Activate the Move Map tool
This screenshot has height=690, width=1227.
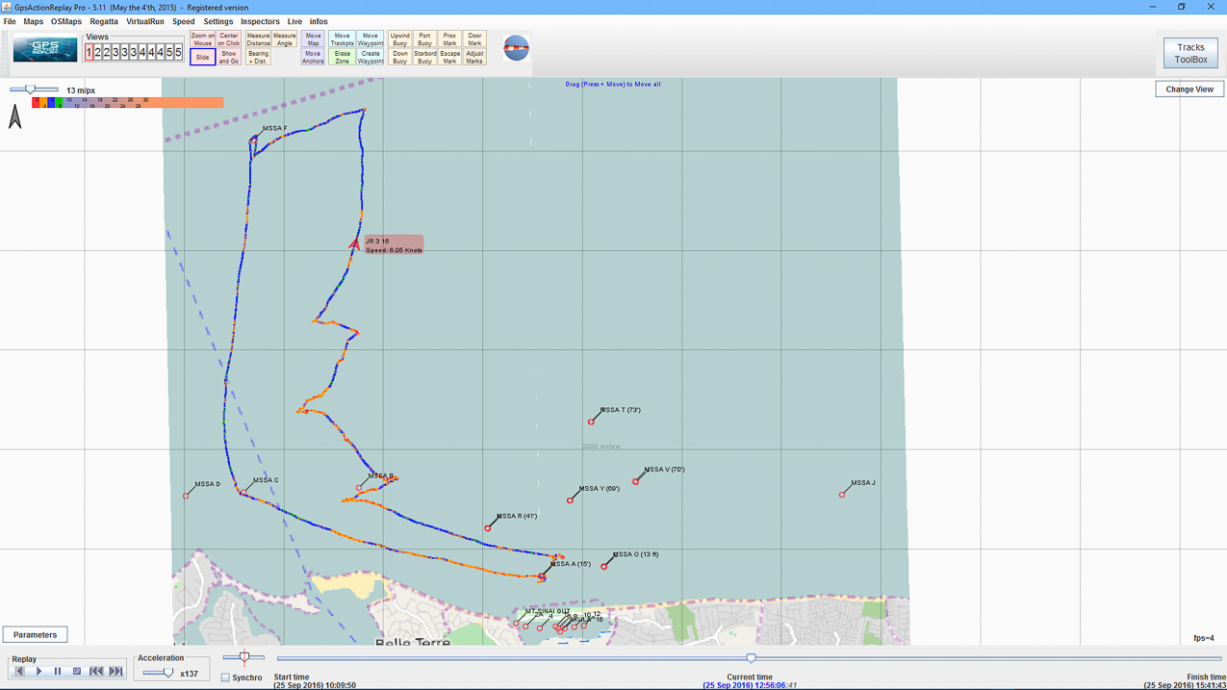click(x=313, y=39)
